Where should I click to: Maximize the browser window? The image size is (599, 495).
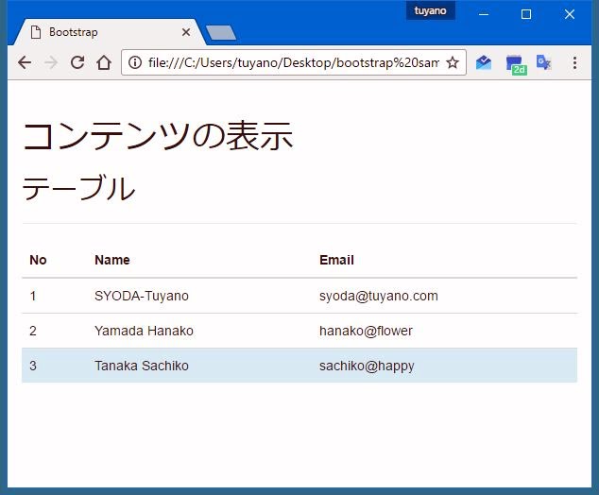coord(526,14)
